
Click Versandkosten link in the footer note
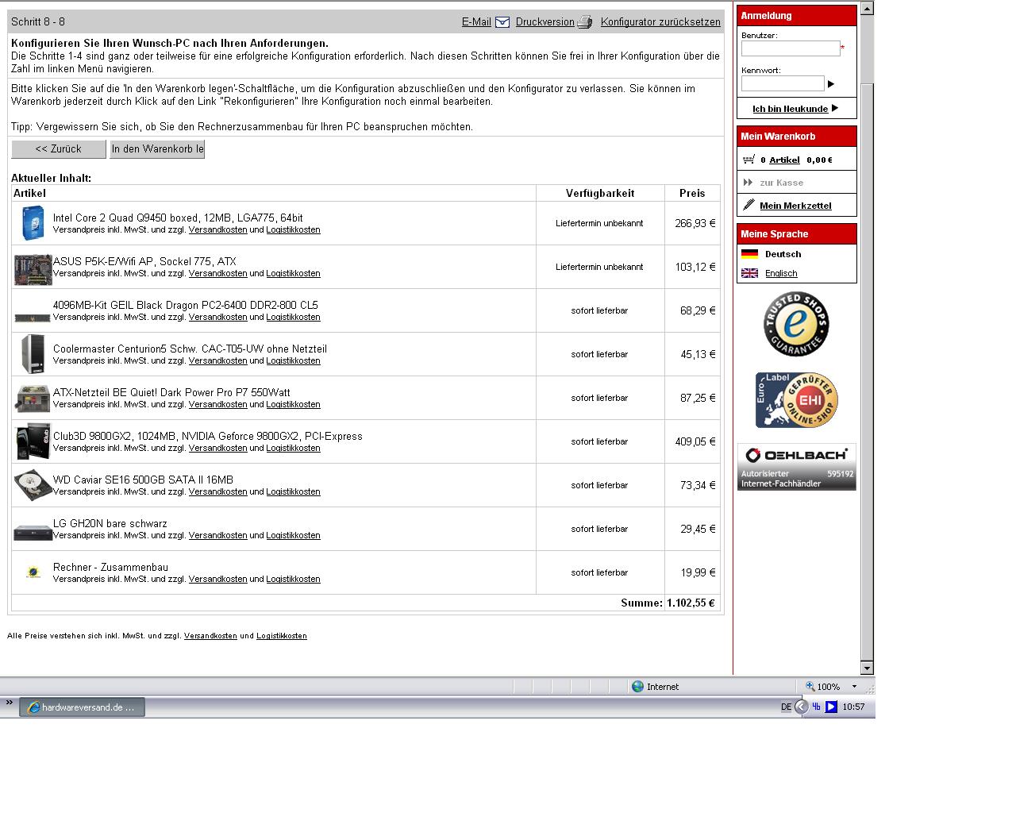(x=210, y=636)
